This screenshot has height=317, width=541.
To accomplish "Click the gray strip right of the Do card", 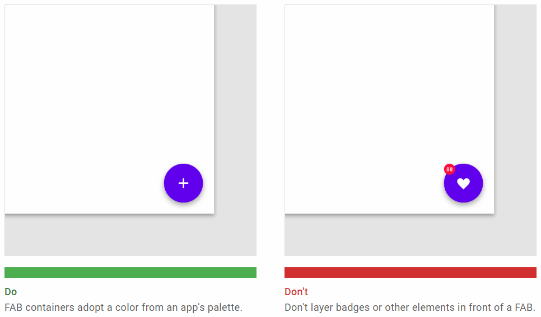I will 235,112.
